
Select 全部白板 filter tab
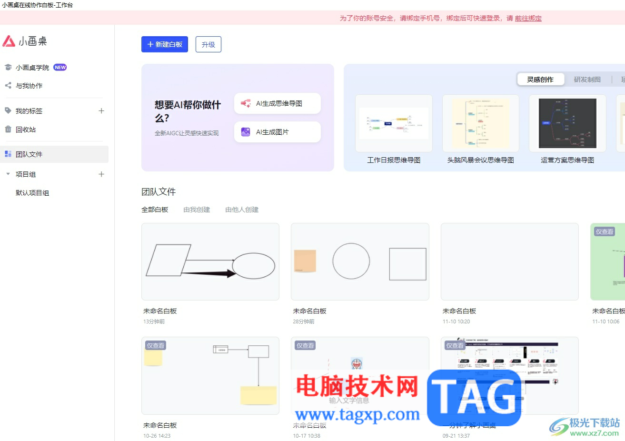155,210
